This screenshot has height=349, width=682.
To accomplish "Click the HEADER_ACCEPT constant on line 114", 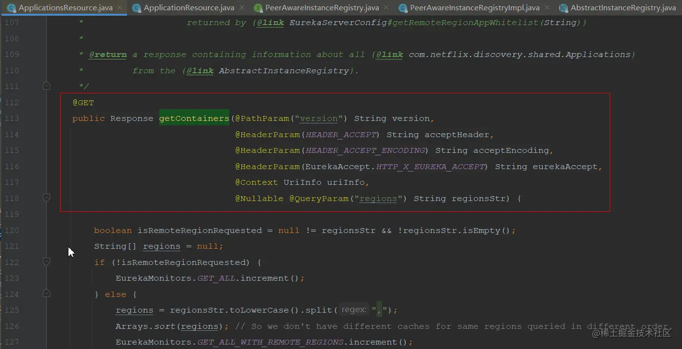I will pyautogui.click(x=341, y=135).
